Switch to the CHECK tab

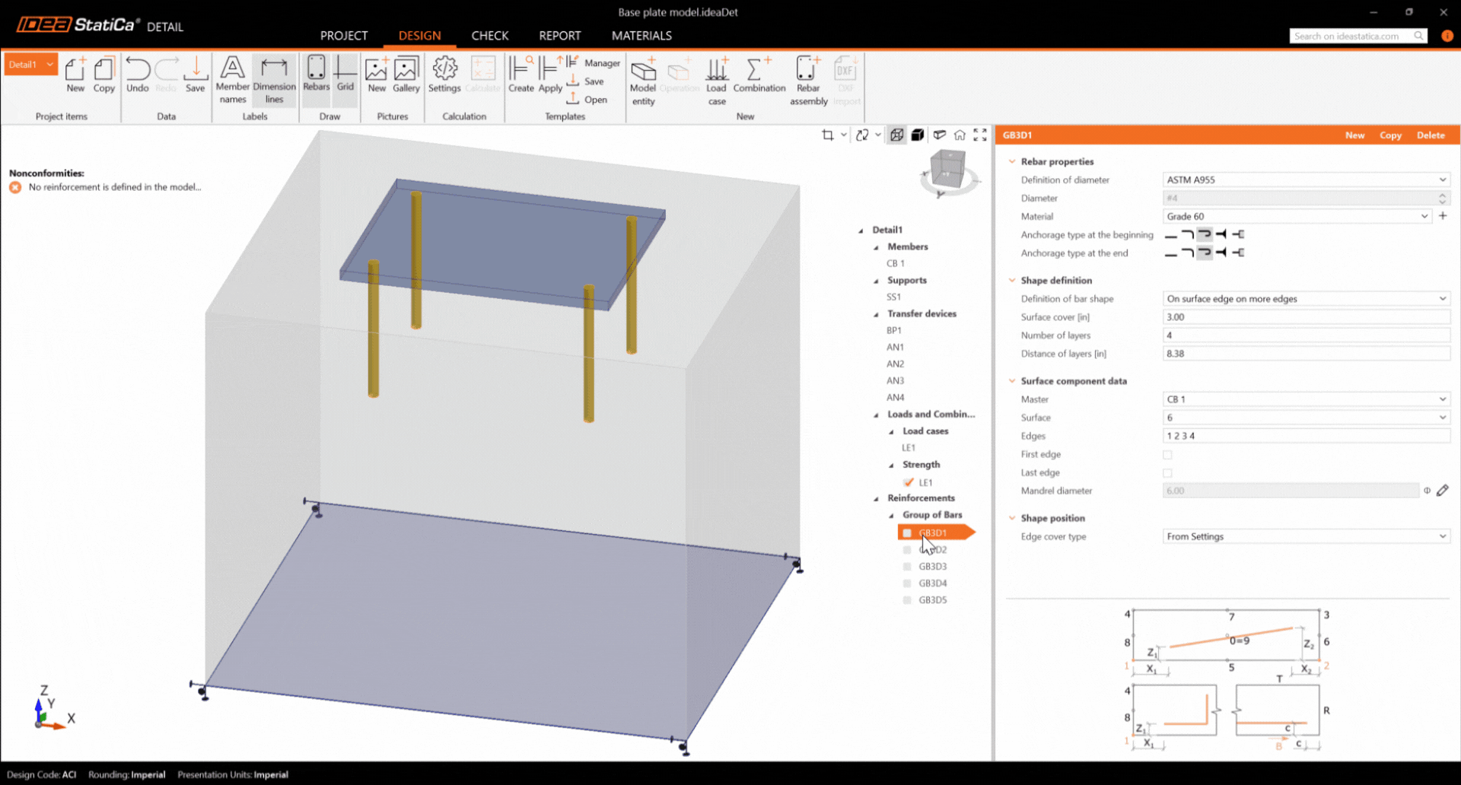point(489,36)
